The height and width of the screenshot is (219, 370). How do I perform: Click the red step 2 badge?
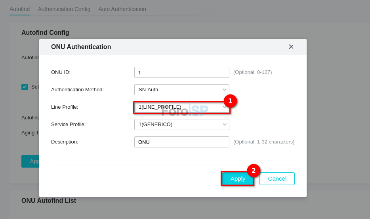click(254, 170)
